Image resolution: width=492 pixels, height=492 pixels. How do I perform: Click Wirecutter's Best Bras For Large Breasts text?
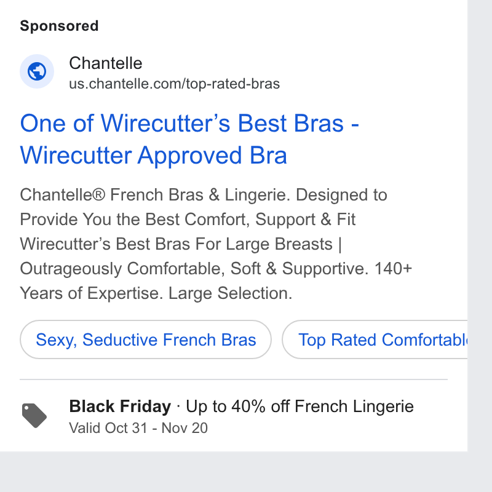click(176, 244)
